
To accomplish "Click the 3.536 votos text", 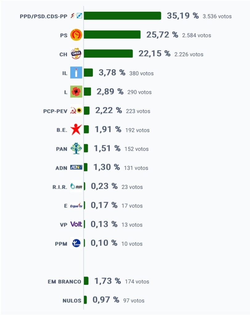I will coord(217,16).
